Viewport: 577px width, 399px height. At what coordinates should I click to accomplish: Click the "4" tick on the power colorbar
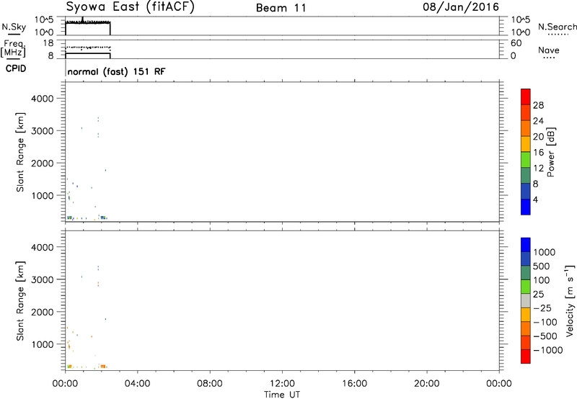tap(535, 199)
